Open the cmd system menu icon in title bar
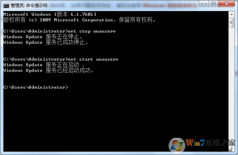This screenshot has width=238, height=155. point(6,6)
